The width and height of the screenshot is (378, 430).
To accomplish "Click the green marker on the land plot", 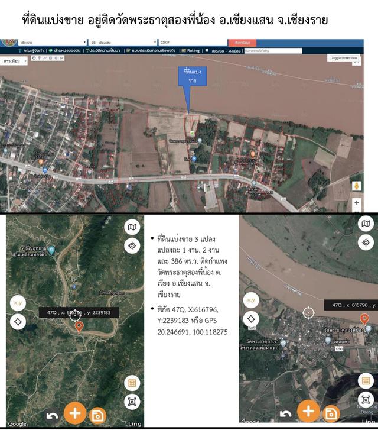I will [193, 133].
